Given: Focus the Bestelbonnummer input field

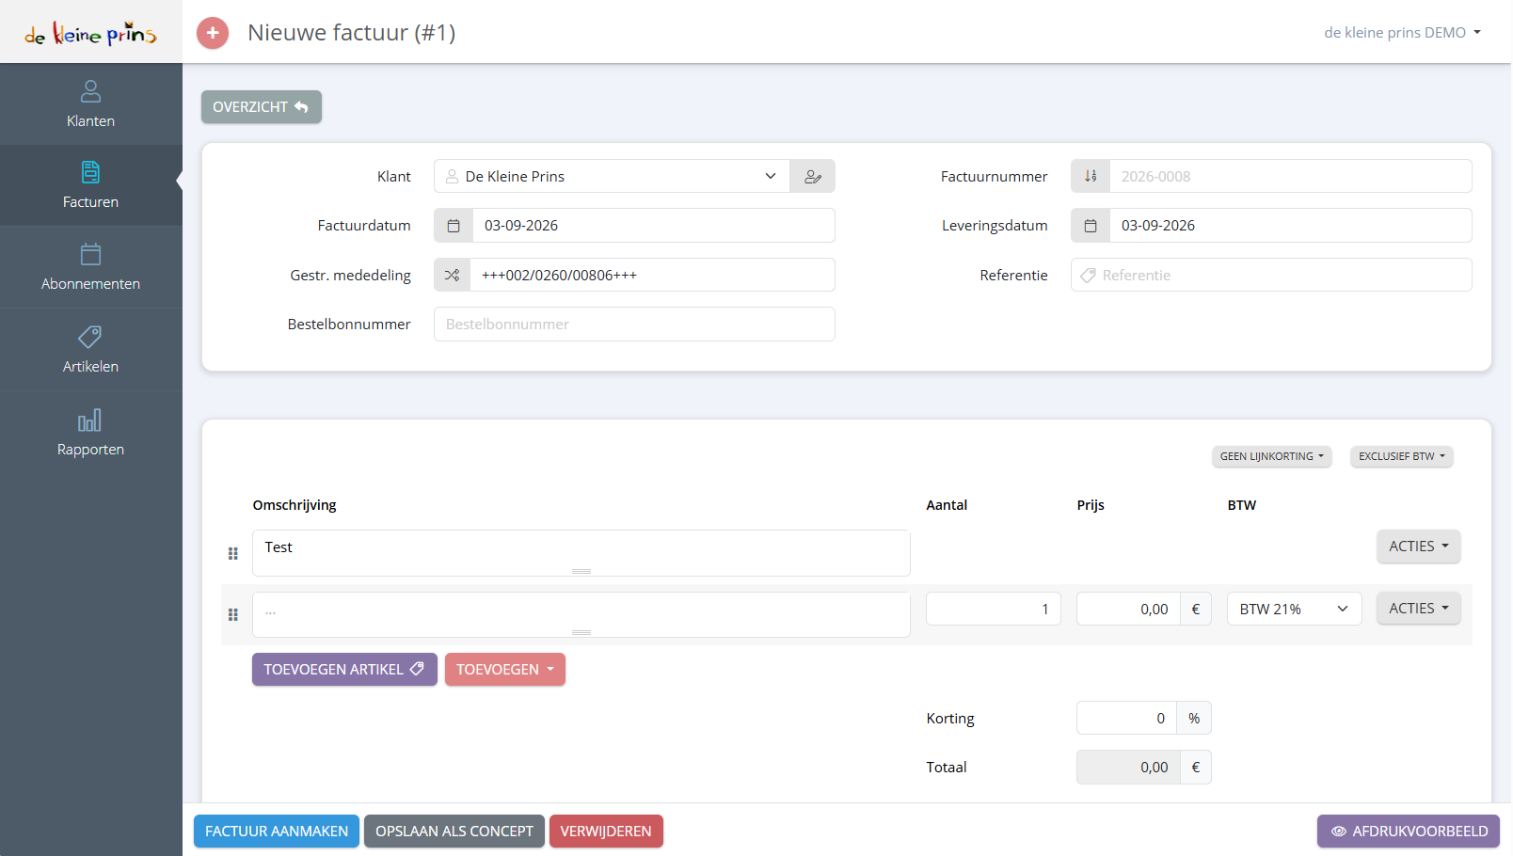Looking at the screenshot, I should point(634,325).
